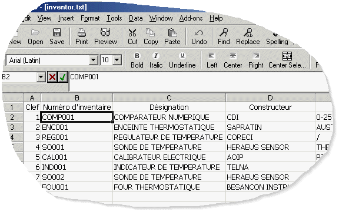Viewport: 339px width, 212px height.
Task: Select cell COMPARATEUR NUMERIQUE
Action: coord(169,117)
